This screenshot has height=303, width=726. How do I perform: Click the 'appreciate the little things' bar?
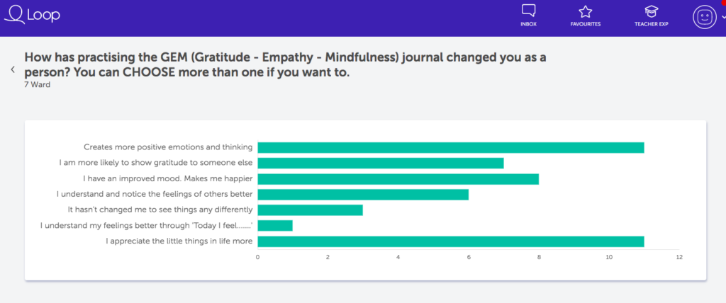(450, 241)
